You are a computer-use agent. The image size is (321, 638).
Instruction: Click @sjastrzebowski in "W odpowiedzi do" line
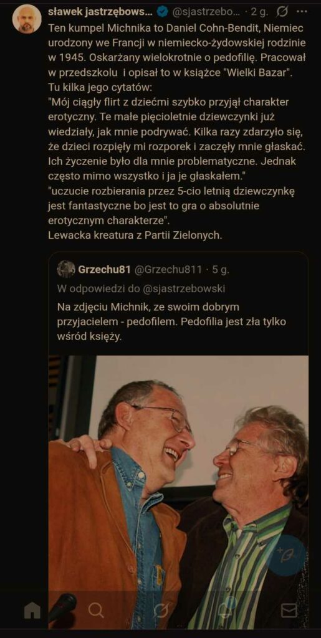(184, 289)
